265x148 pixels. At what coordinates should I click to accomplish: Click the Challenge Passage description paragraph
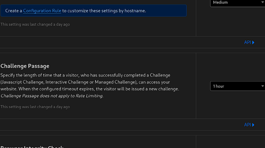click(x=89, y=82)
